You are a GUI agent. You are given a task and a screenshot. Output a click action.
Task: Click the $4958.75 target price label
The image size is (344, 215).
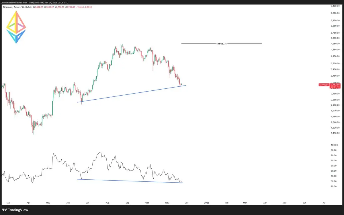coord(222,44)
